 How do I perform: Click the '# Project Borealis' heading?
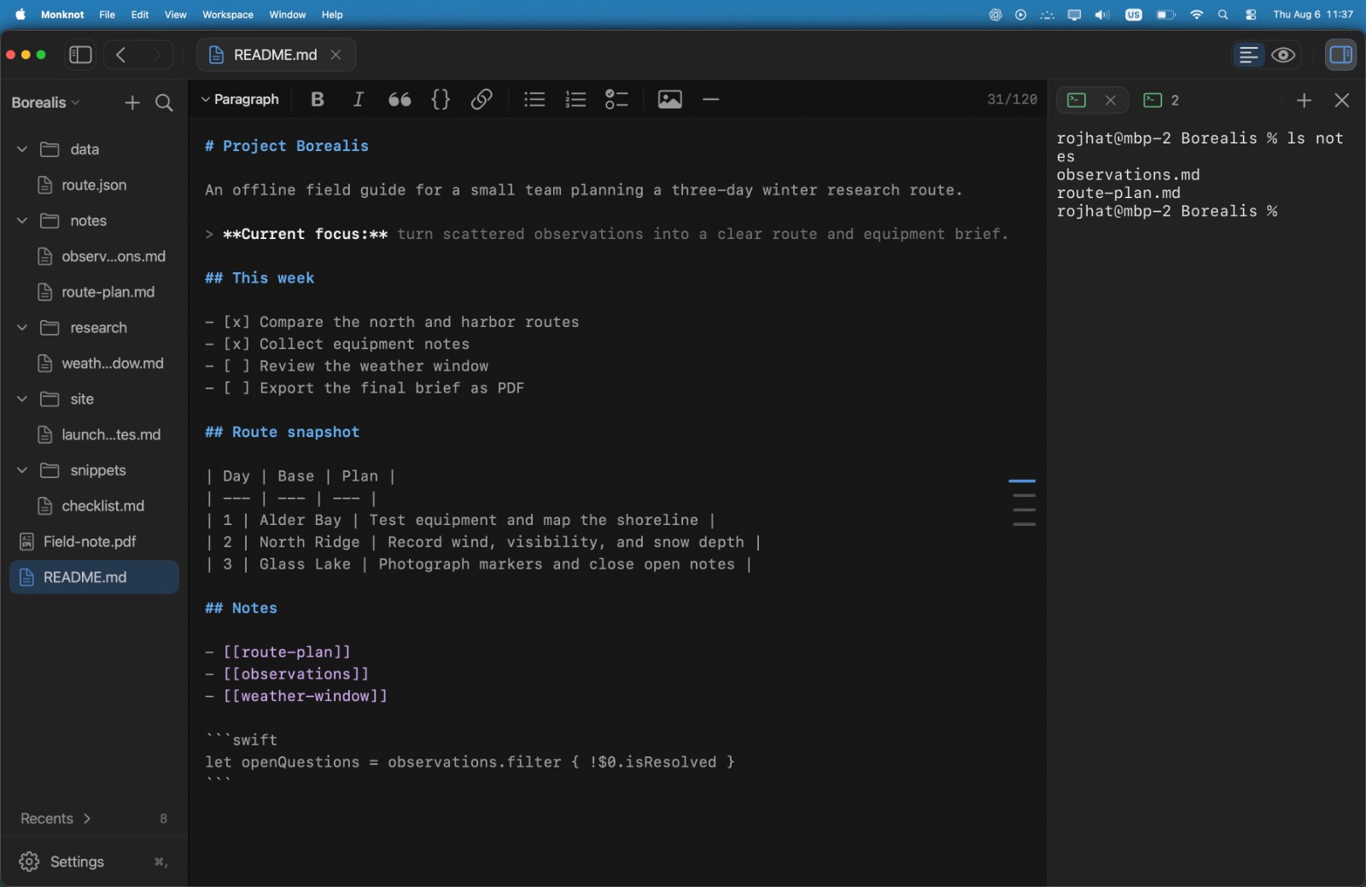click(x=287, y=146)
